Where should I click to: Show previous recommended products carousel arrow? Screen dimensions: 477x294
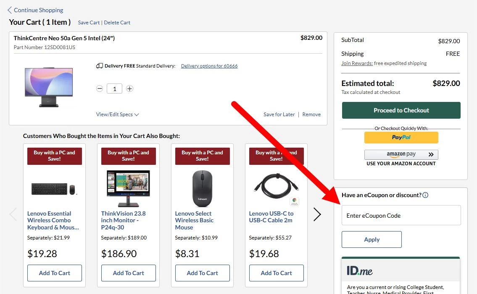tap(13, 214)
